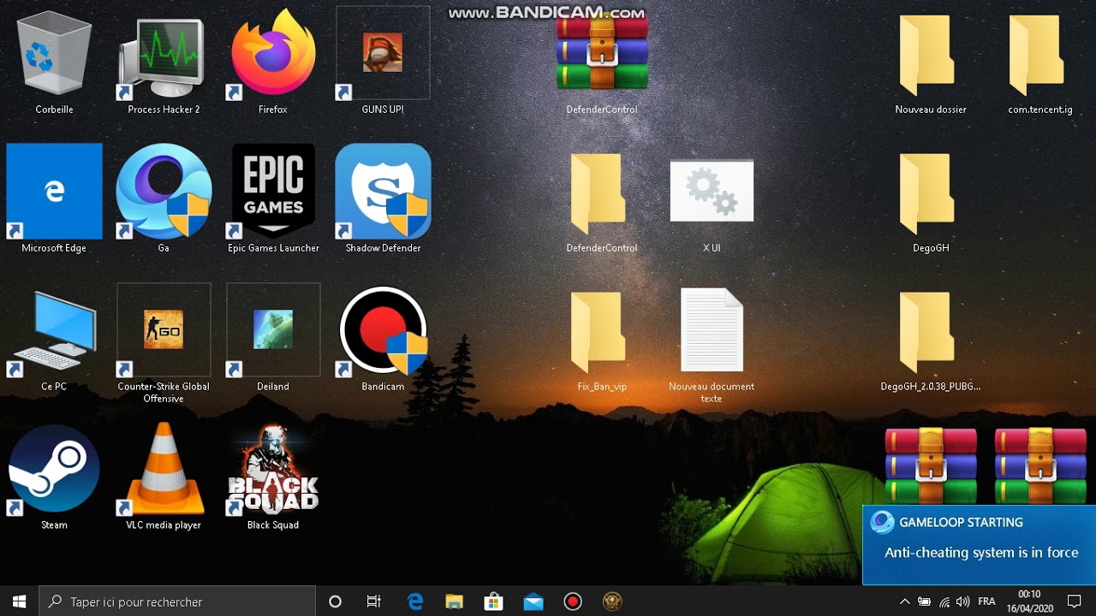
Task: Open the clock and date flyout
Action: tap(1028, 601)
